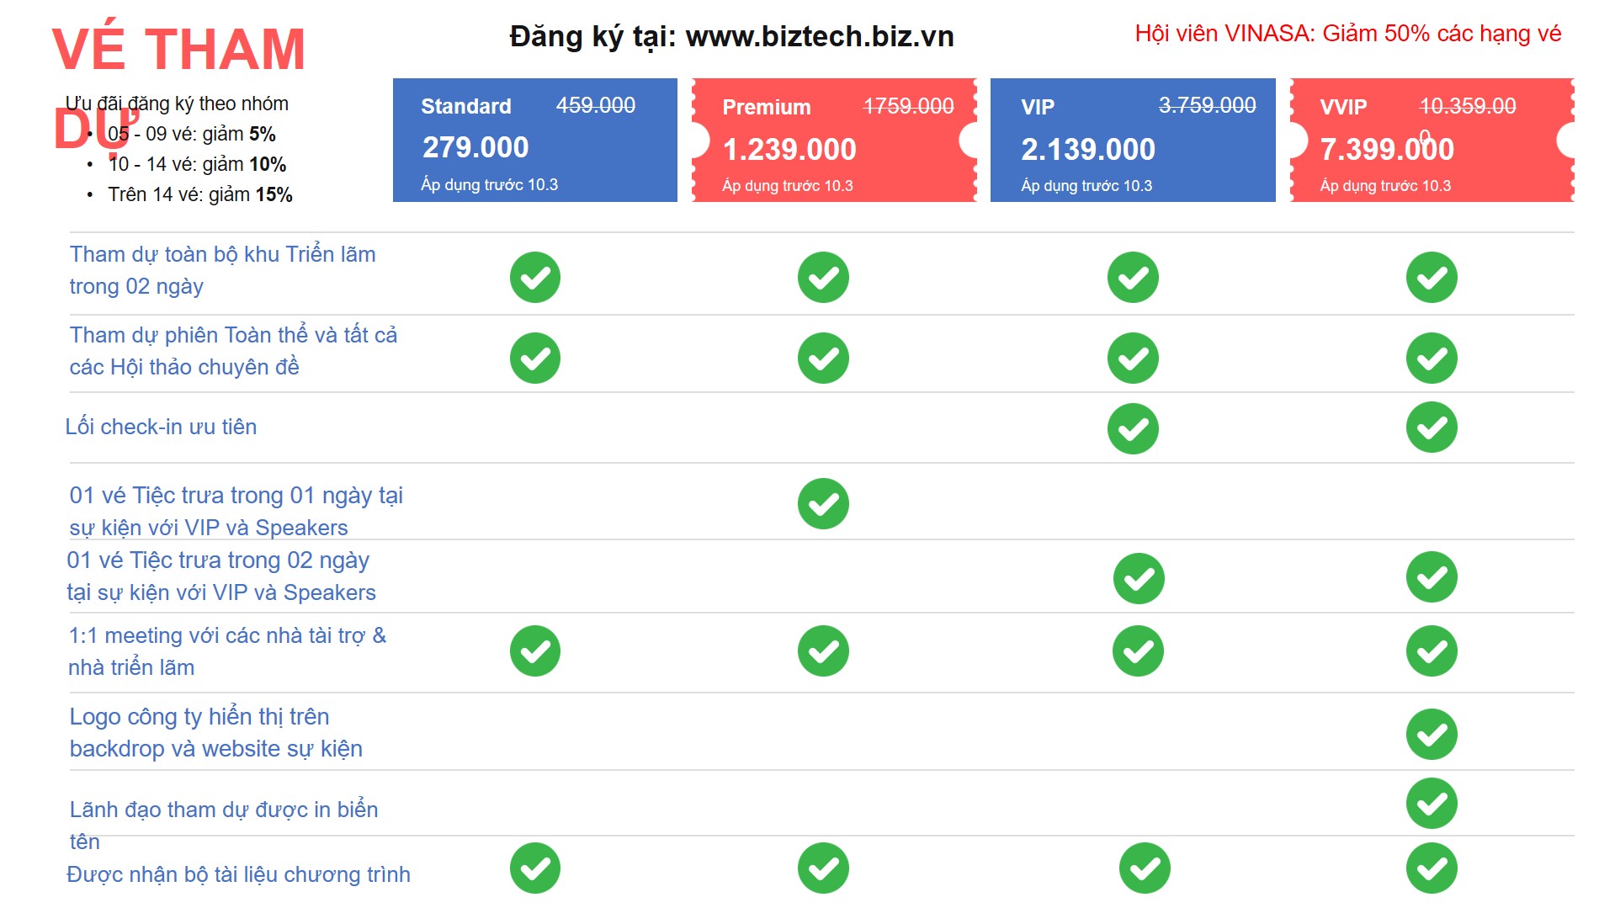Click VIP checkmark for priority check-in
The width and height of the screenshot is (1615, 908).
point(1133,428)
